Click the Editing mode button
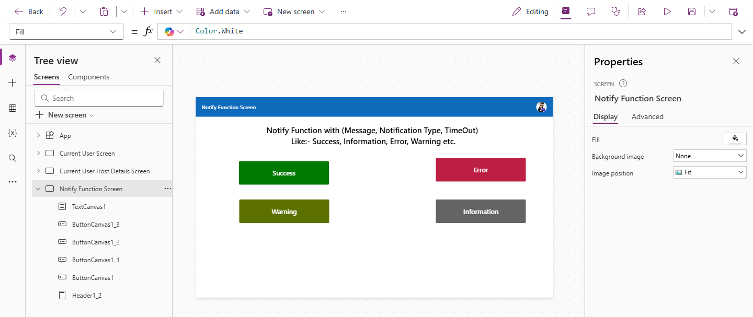The height and width of the screenshot is (317, 753). tap(530, 11)
